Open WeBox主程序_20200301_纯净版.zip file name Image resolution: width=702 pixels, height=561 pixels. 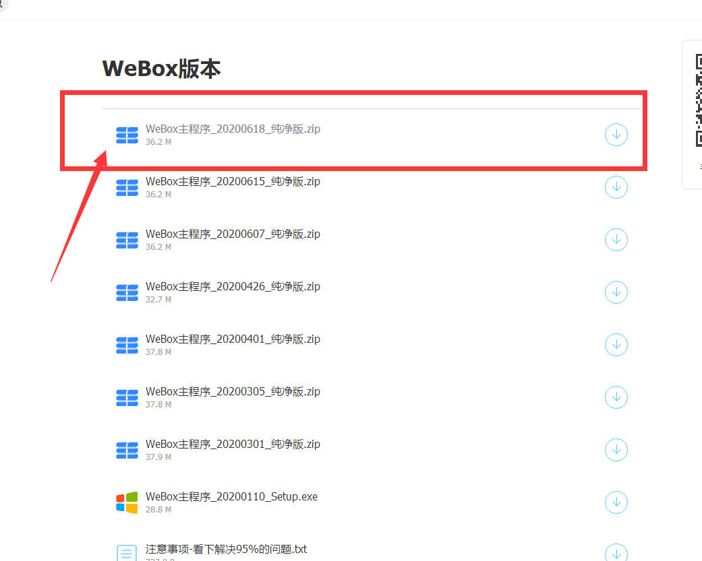(233, 444)
